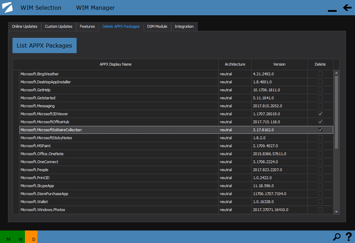Minimize the window with the dash icon
The width and height of the screenshot is (355, 243).
pyautogui.click(x=332, y=11)
